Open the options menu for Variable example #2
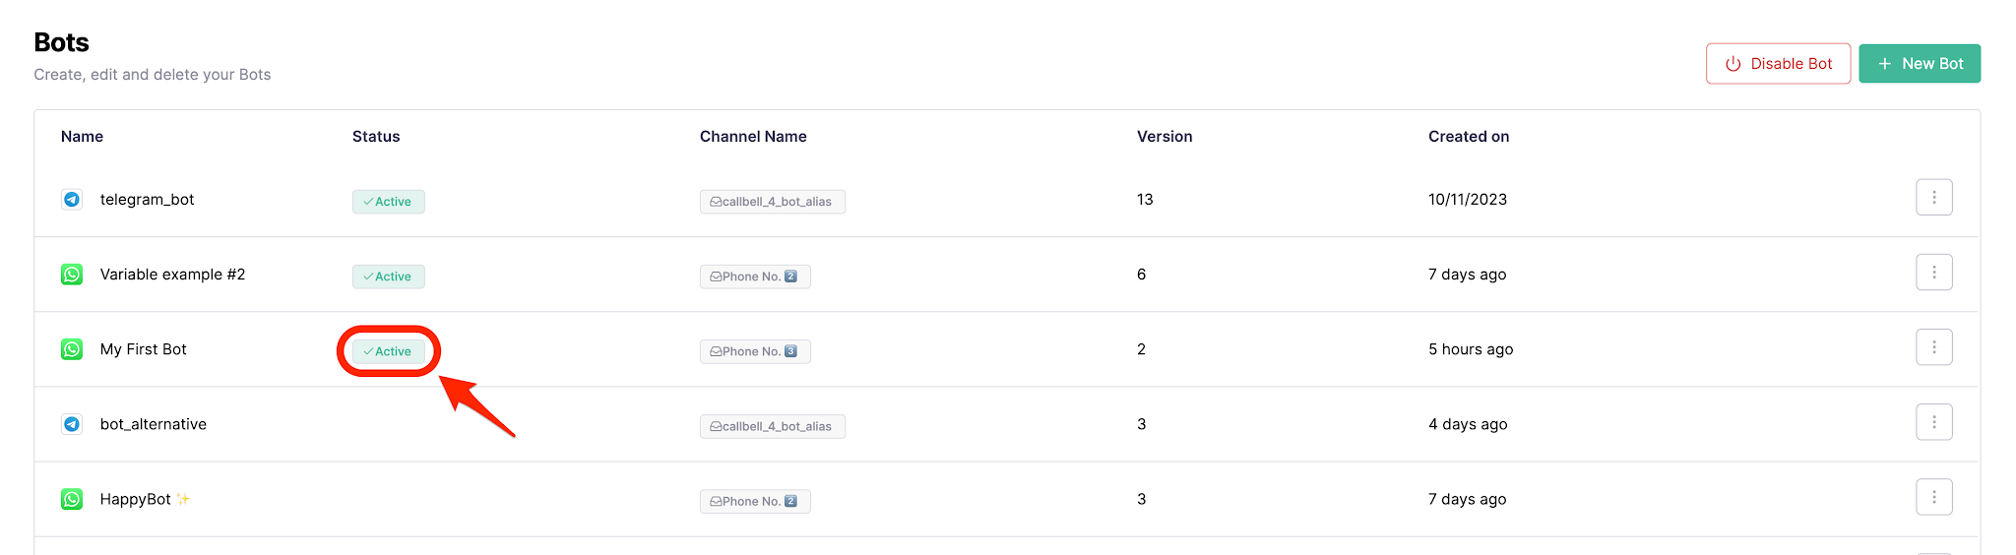 [x=1933, y=273]
